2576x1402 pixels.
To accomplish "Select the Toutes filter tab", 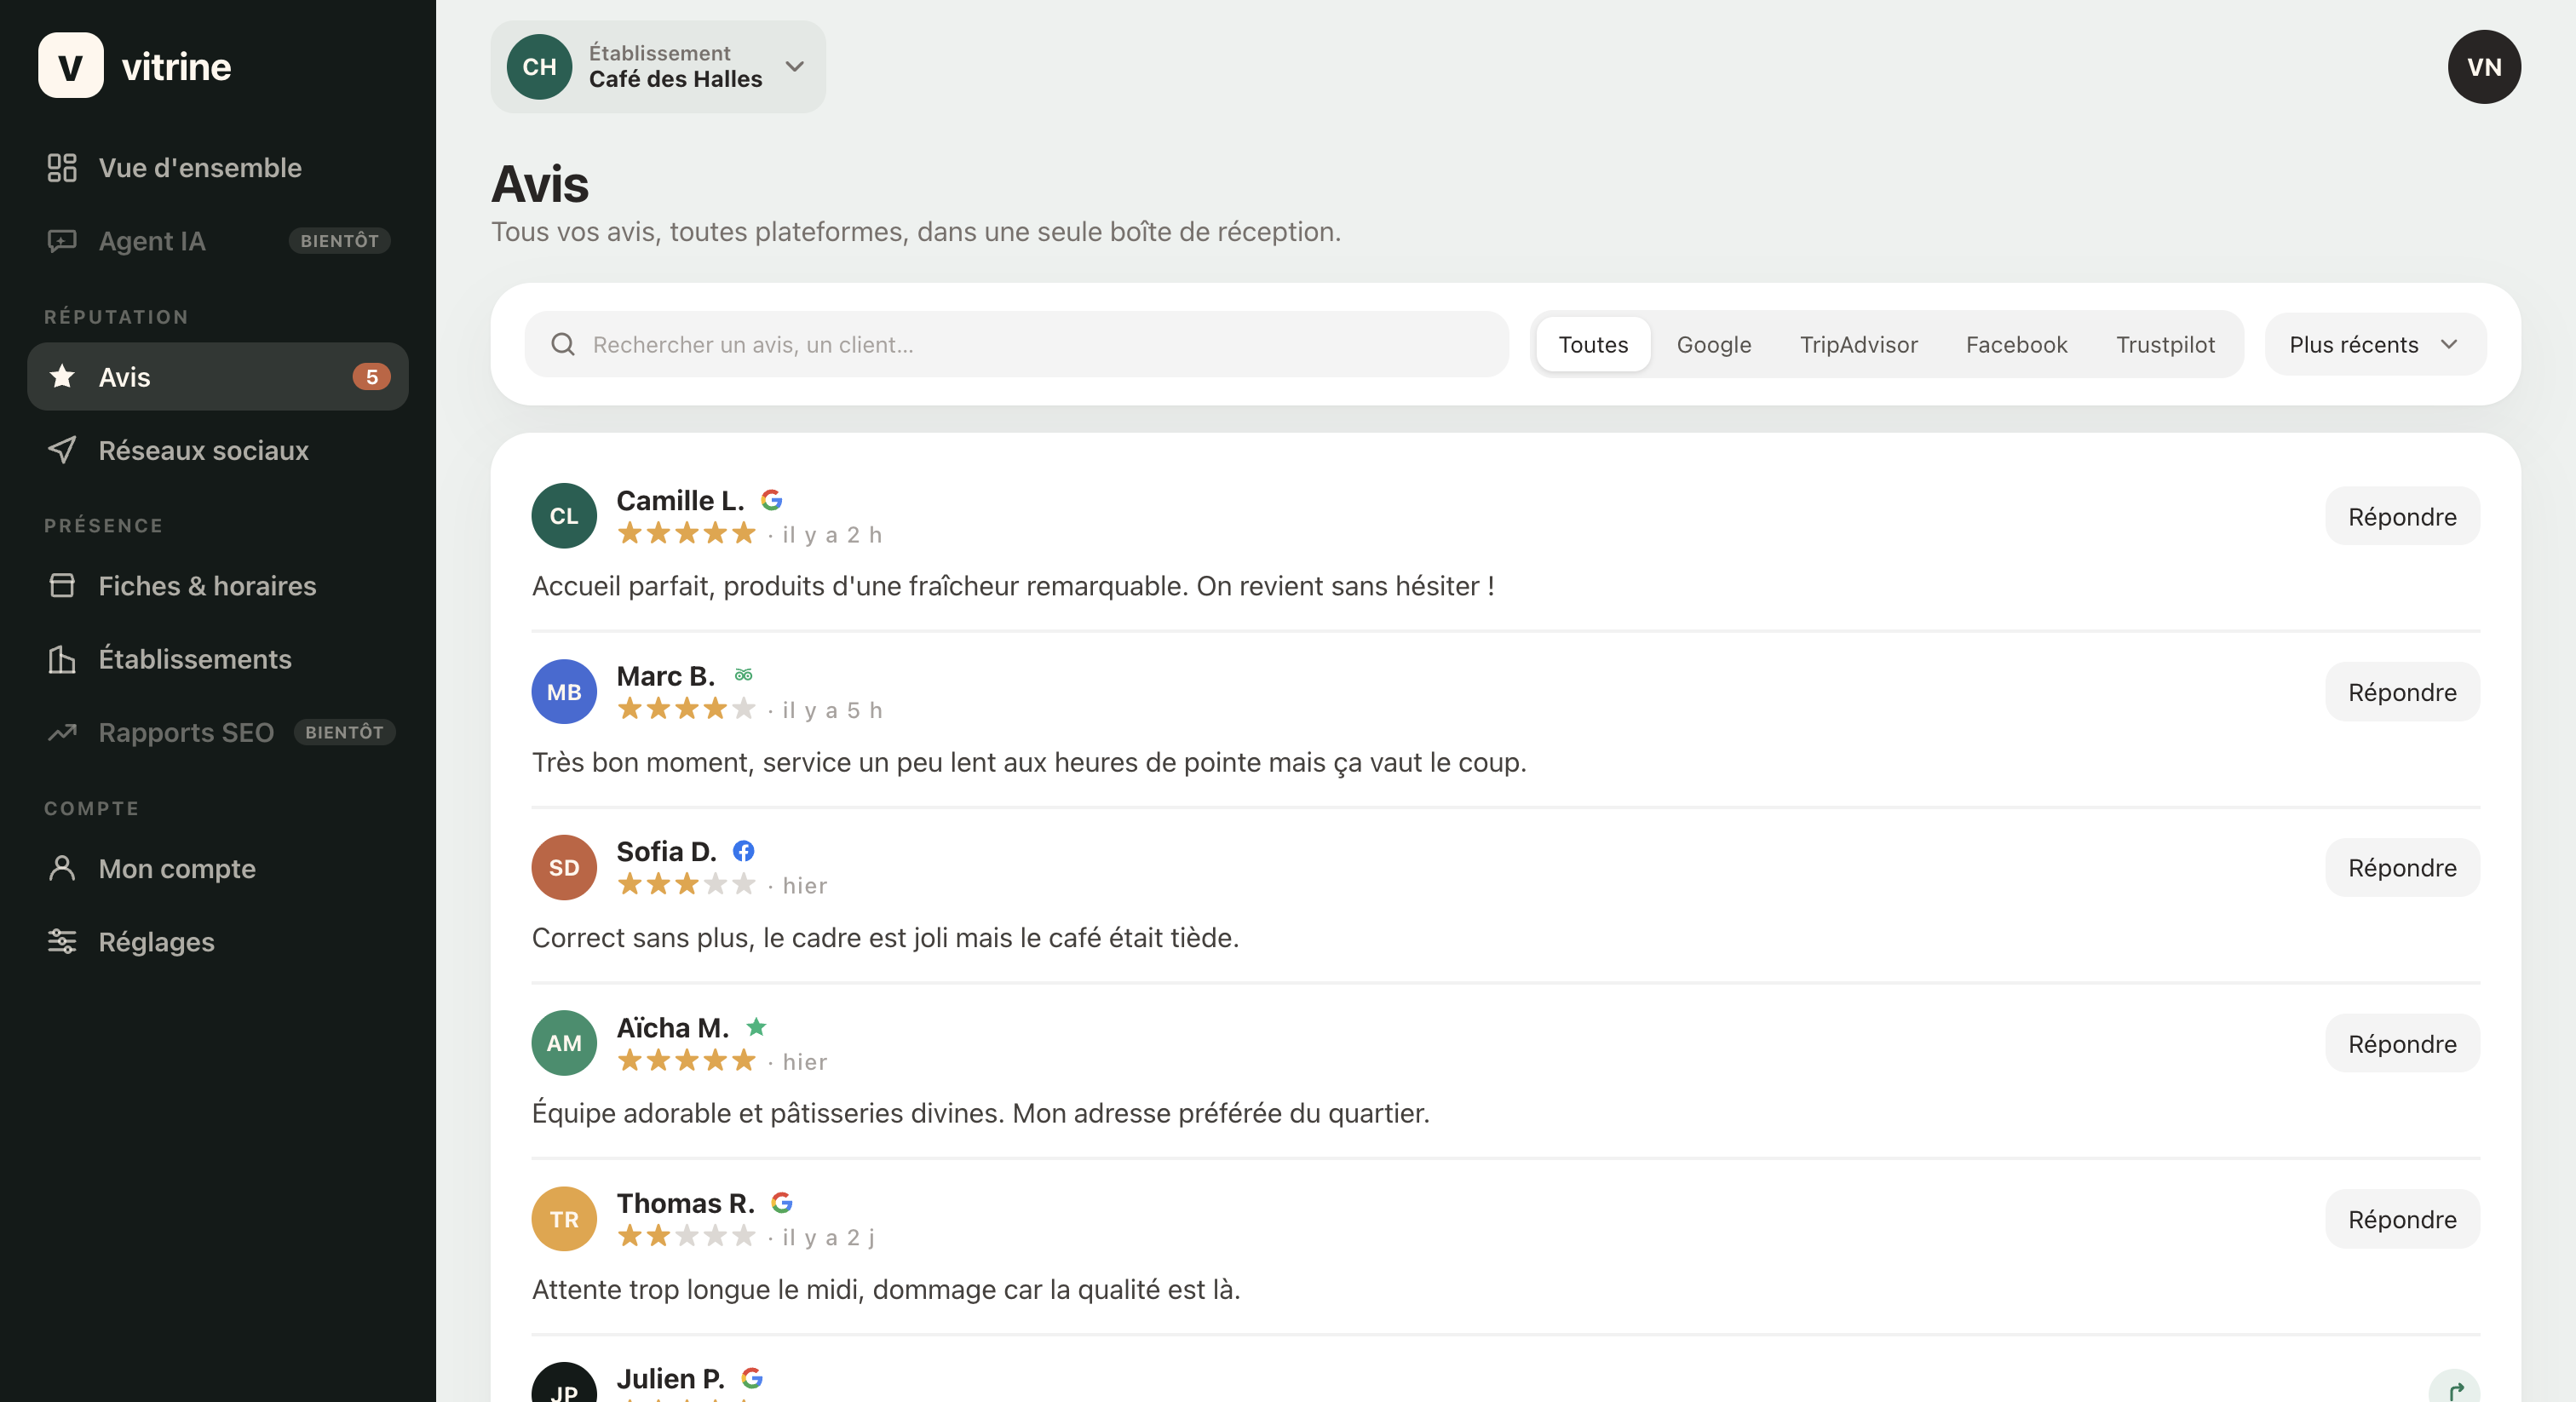I will coord(1593,344).
